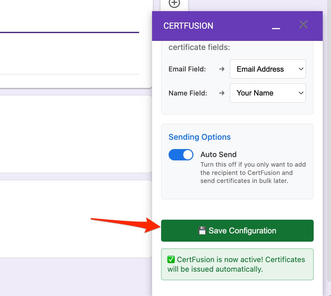Click the chevron in Name Field selector
Image resolution: width=331 pixels, height=296 pixels.
point(301,93)
